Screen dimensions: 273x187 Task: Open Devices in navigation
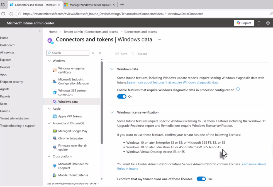[5, 67]
